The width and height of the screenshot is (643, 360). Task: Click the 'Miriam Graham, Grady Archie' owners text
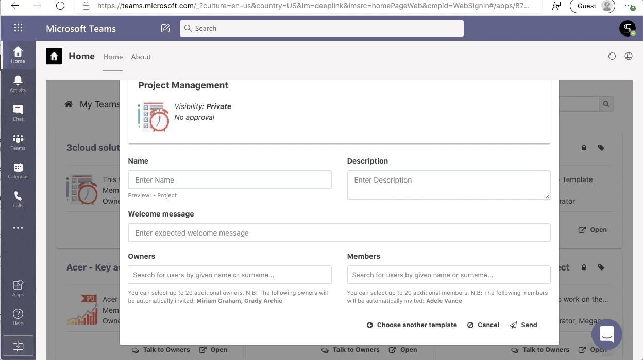point(240,301)
